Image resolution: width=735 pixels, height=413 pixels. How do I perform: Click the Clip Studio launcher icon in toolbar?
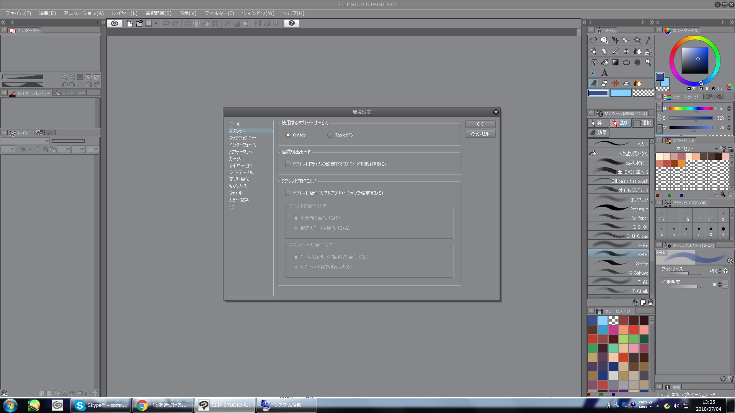coord(114,23)
